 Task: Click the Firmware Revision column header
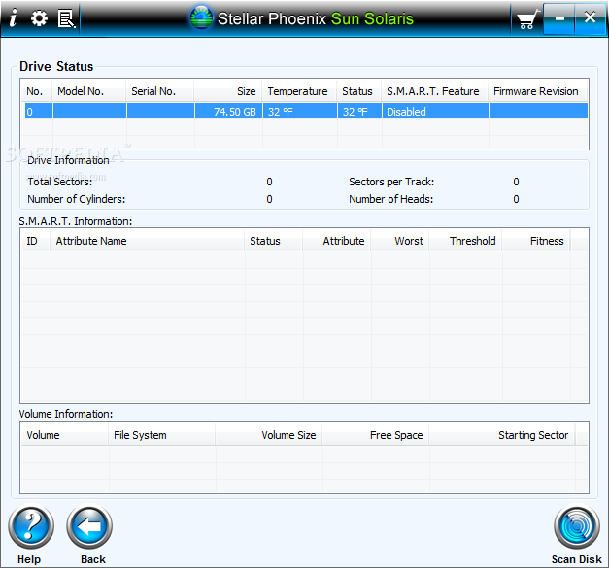[x=538, y=91]
